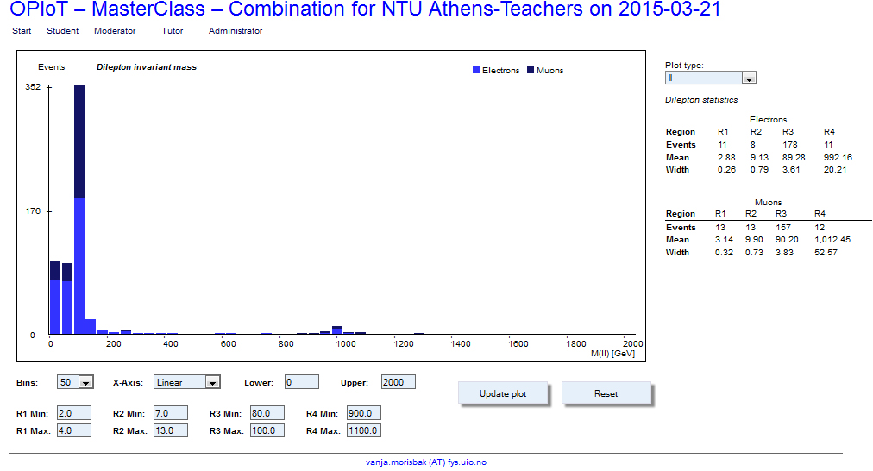This screenshot has height=471, width=873.
Task: Click the small histogram bar at 1000 GeV
Action: coord(336,330)
